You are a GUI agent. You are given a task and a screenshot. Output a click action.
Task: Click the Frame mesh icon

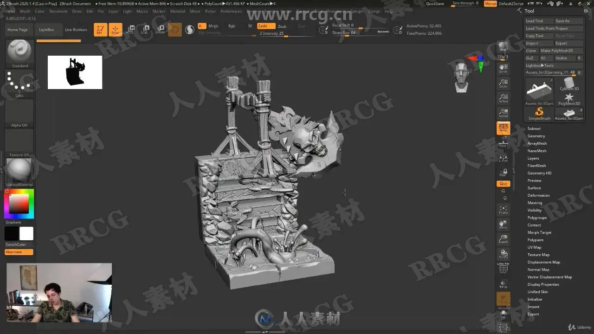coord(503,210)
